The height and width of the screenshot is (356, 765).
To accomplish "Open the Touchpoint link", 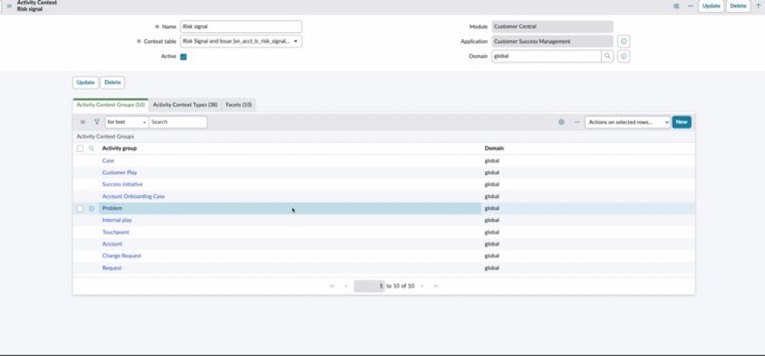I will 116,232.
